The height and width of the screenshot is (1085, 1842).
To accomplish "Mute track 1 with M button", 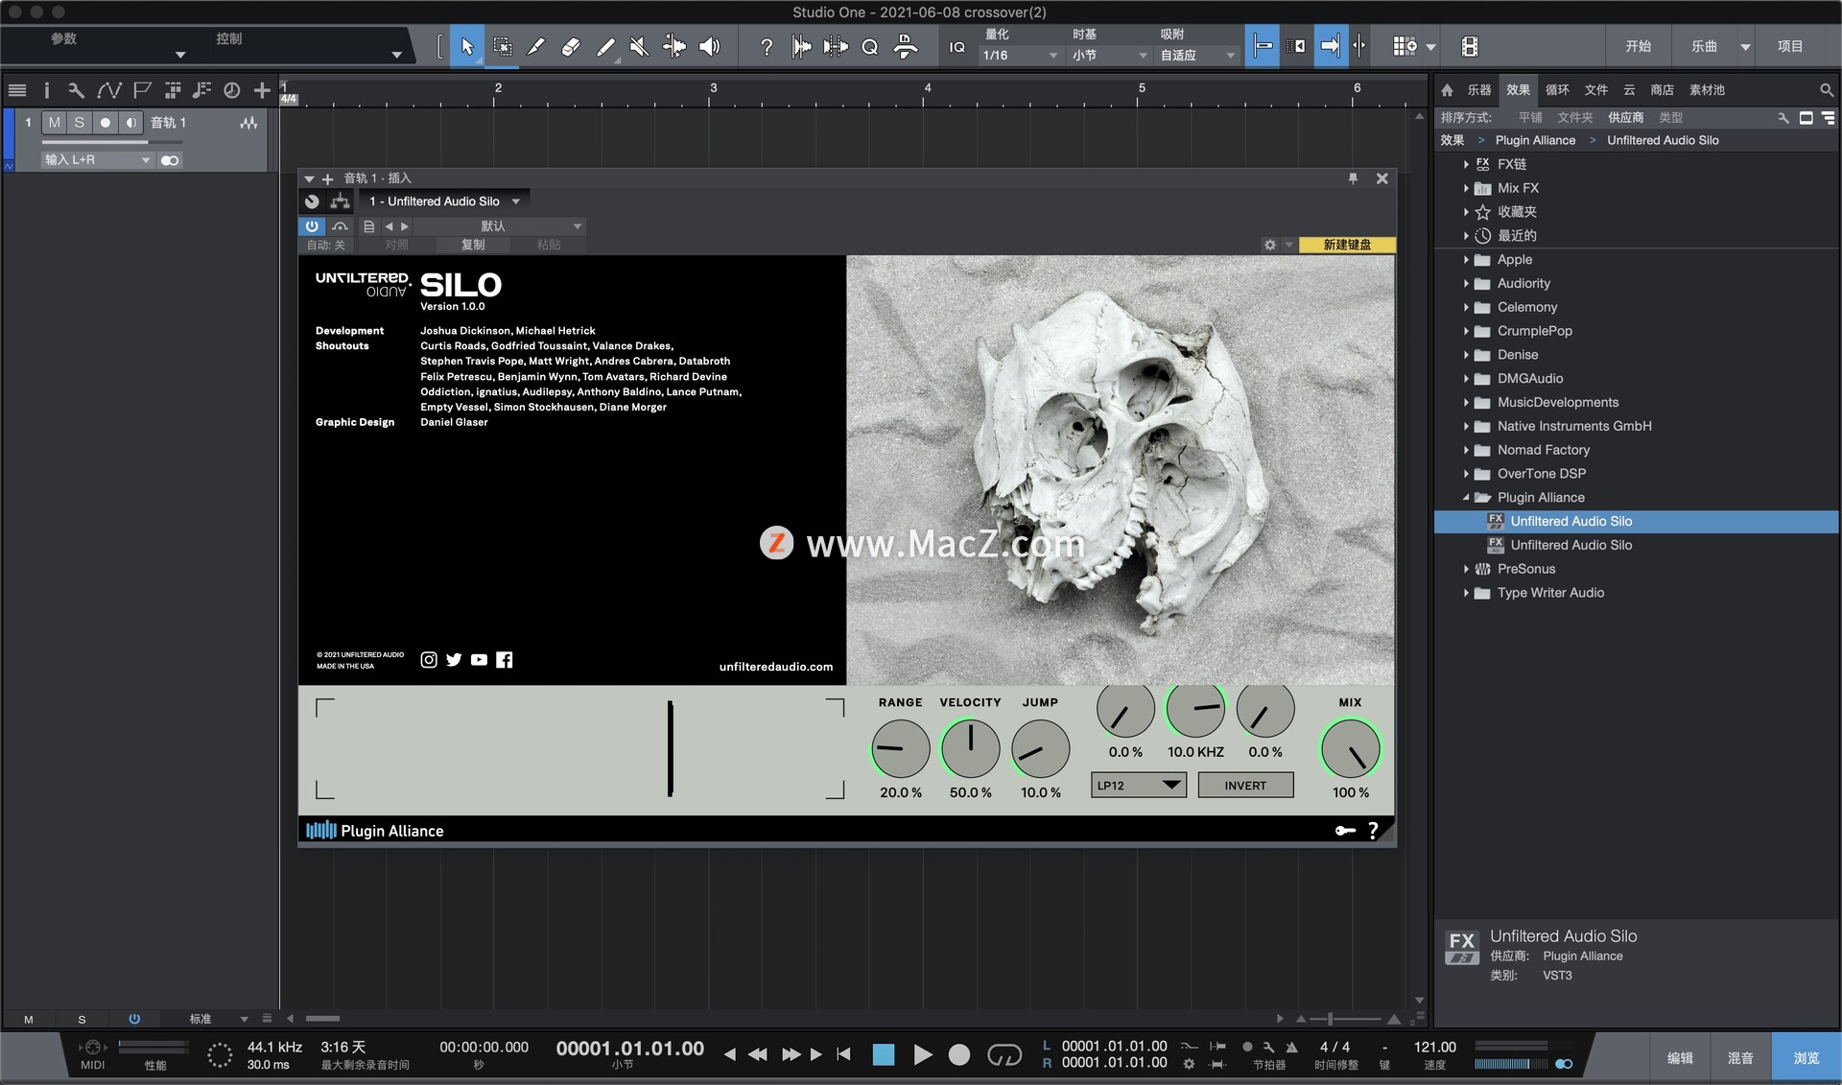I will coord(55,122).
